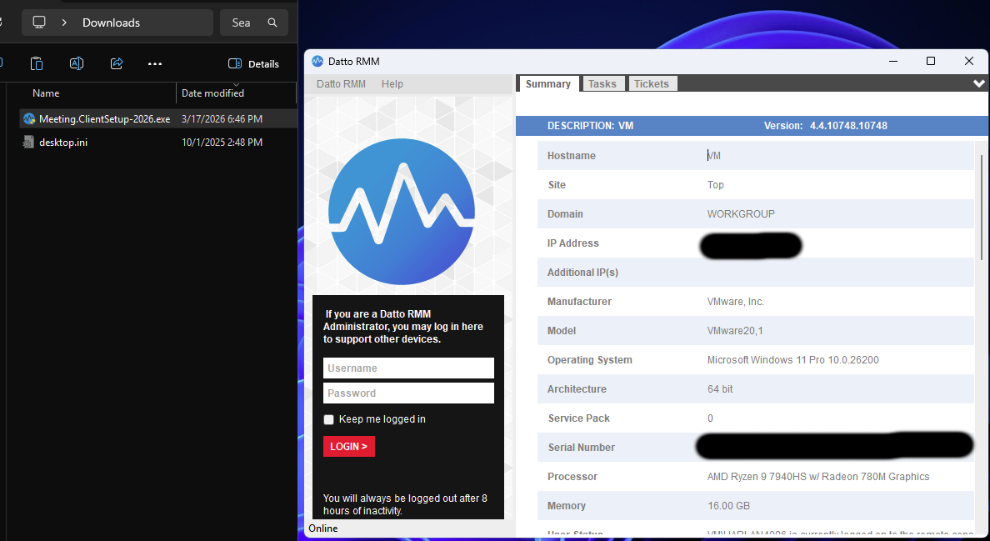Click the rename icon in File Explorer toolbar
This screenshot has width=990, height=541.
(77, 63)
